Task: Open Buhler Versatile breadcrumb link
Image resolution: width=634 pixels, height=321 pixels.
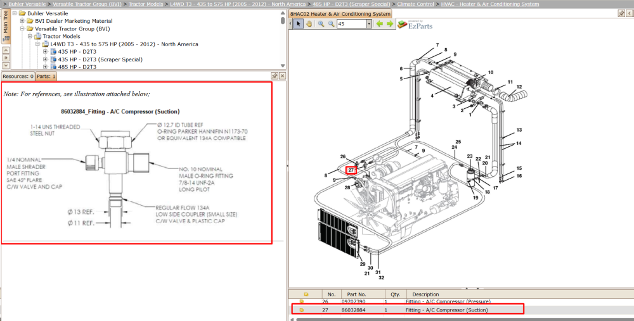Action: pyautogui.click(x=27, y=4)
